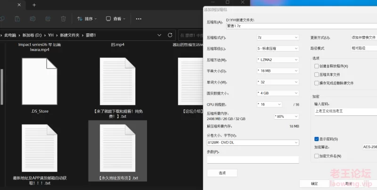Image resolution: width=377 pixels, height=190 pixels.
Task: Click the paste icon in Explorer toolbar
Action: click(17, 19)
